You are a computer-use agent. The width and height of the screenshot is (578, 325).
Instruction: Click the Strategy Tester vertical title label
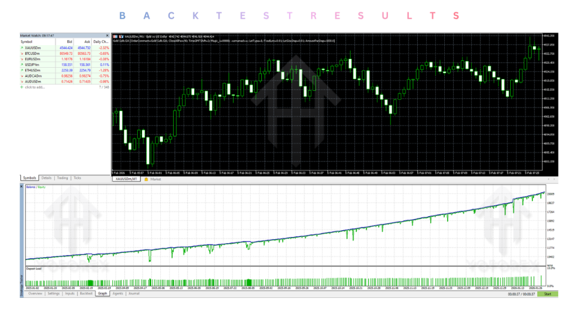pyautogui.click(x=21, y=285)
